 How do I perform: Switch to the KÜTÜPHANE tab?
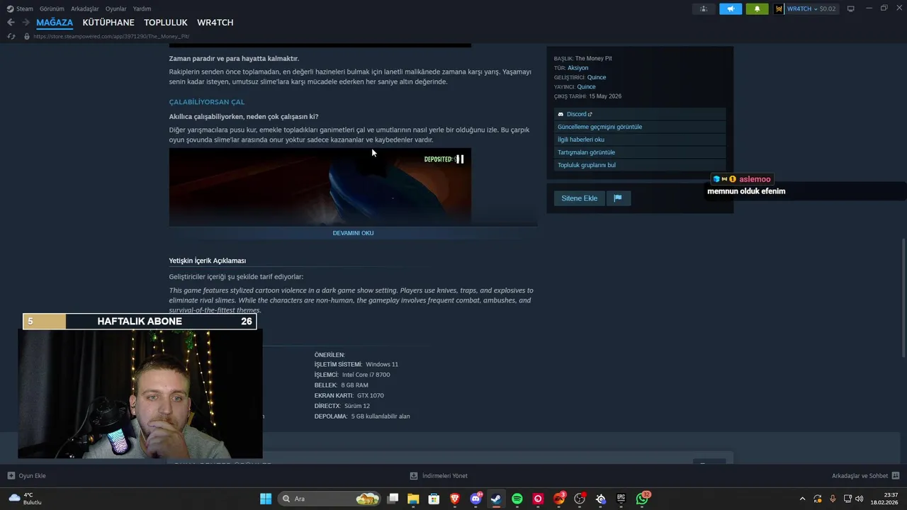108,23
